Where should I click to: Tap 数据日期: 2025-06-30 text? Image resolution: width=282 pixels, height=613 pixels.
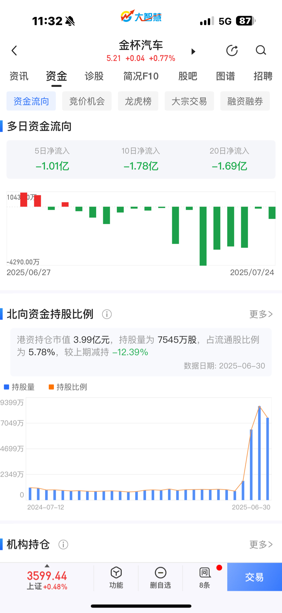[x=224, y=366]
